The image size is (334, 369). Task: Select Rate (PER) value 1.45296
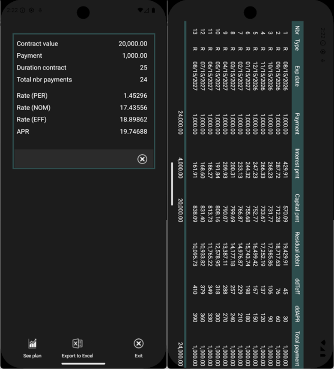click(x=135, y=96)
